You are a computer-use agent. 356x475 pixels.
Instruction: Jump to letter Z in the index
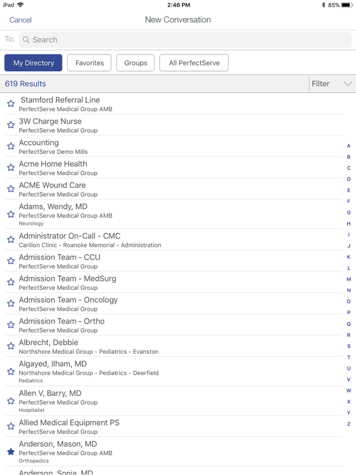tap(349, 424)
